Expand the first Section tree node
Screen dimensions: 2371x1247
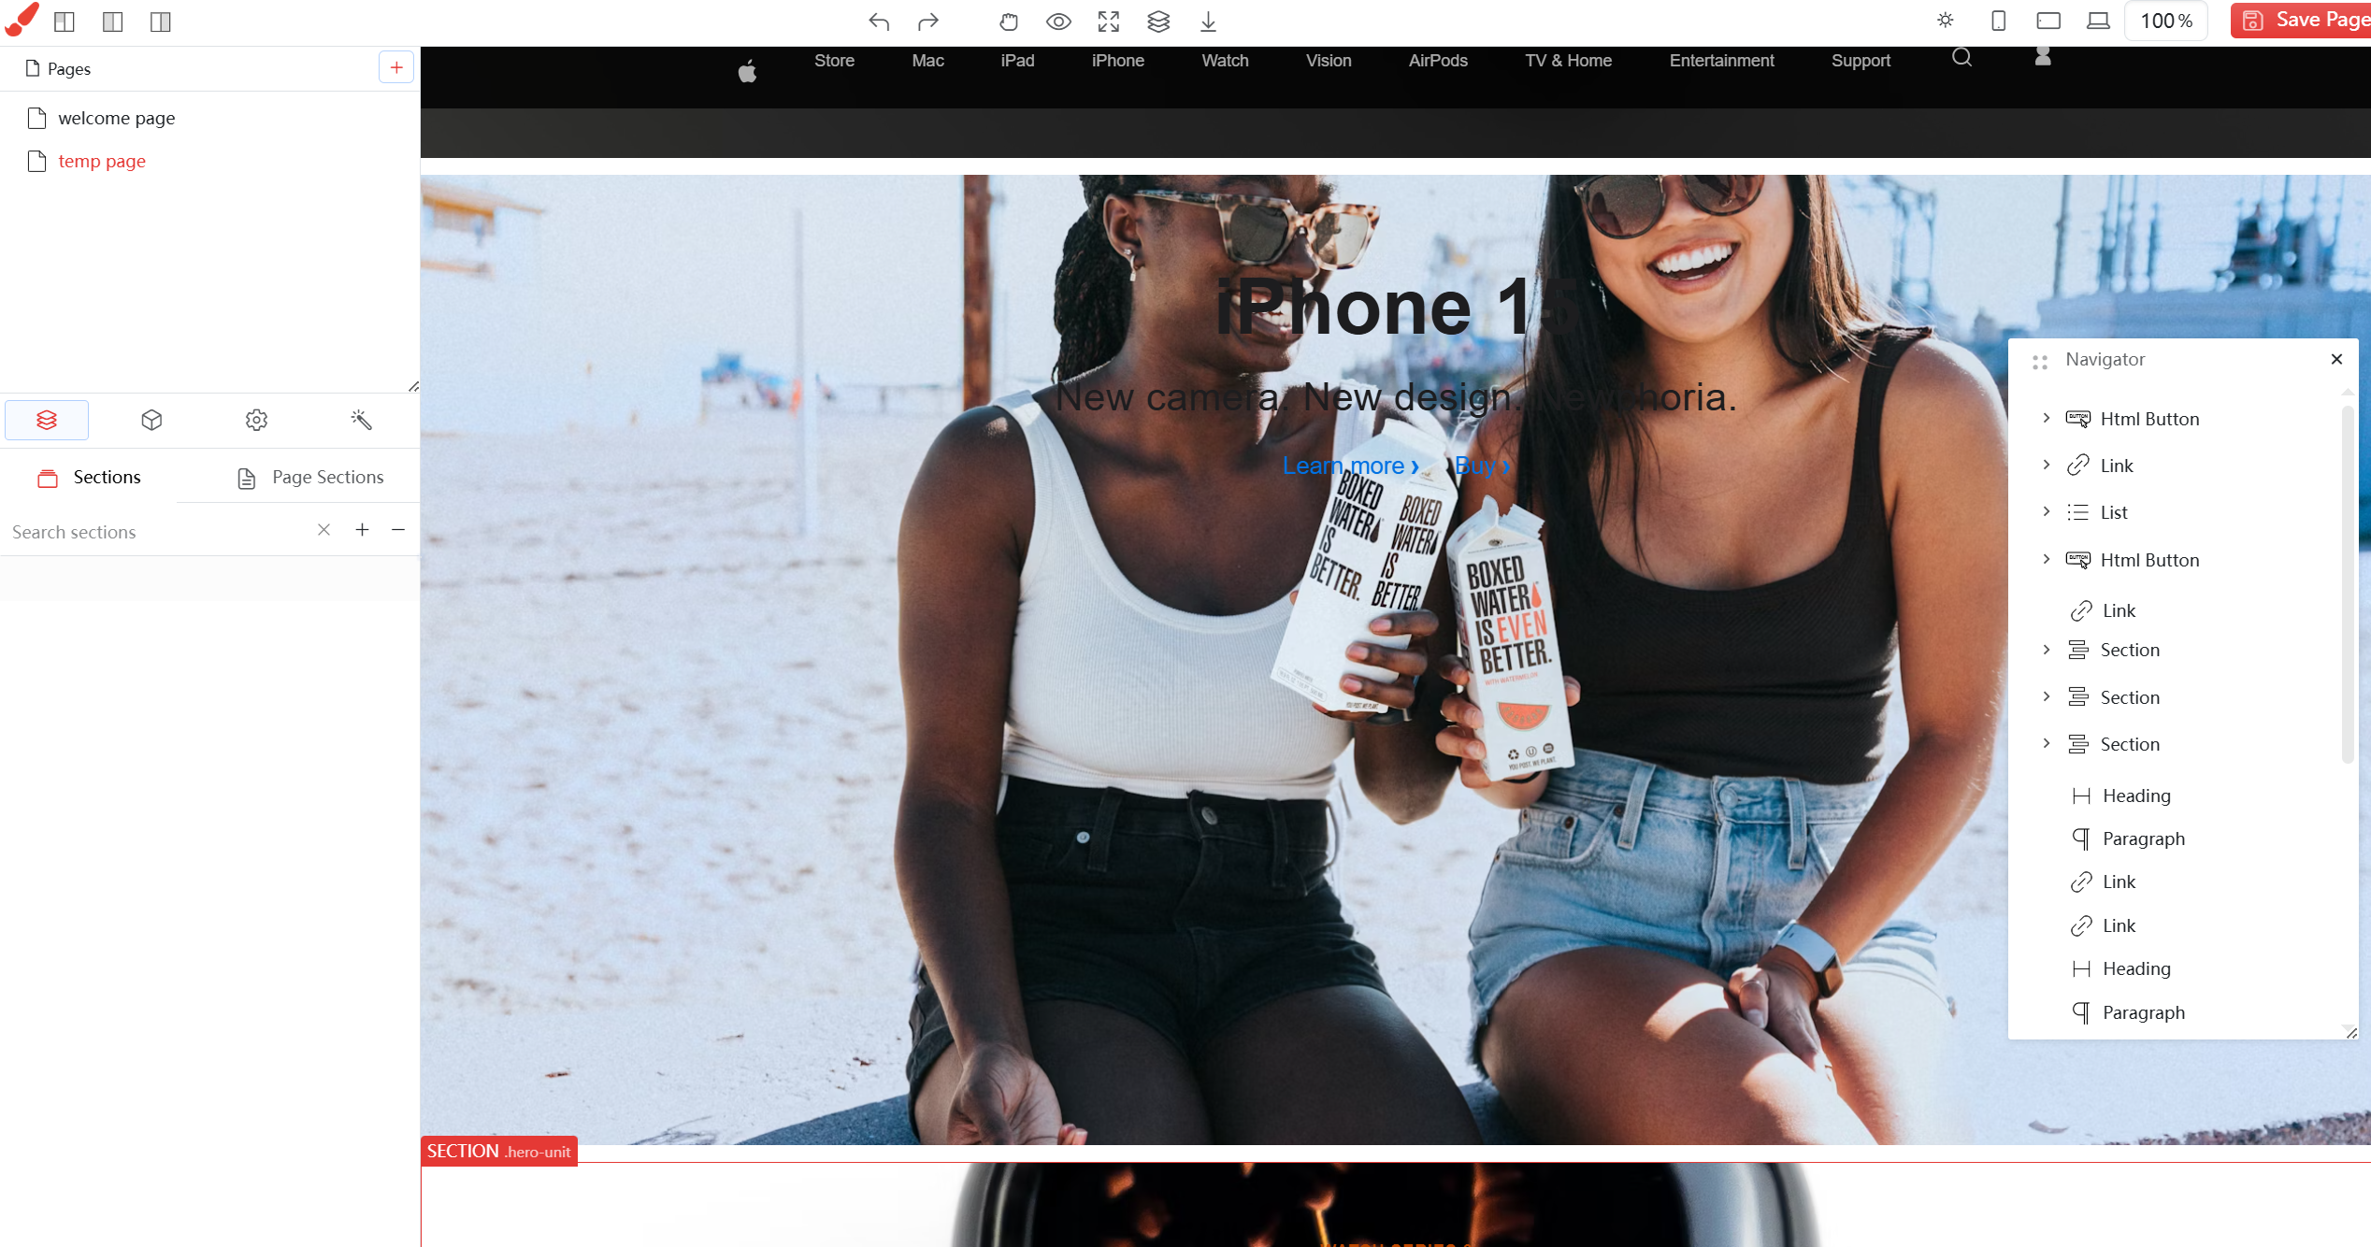(x=2047, y=650)
